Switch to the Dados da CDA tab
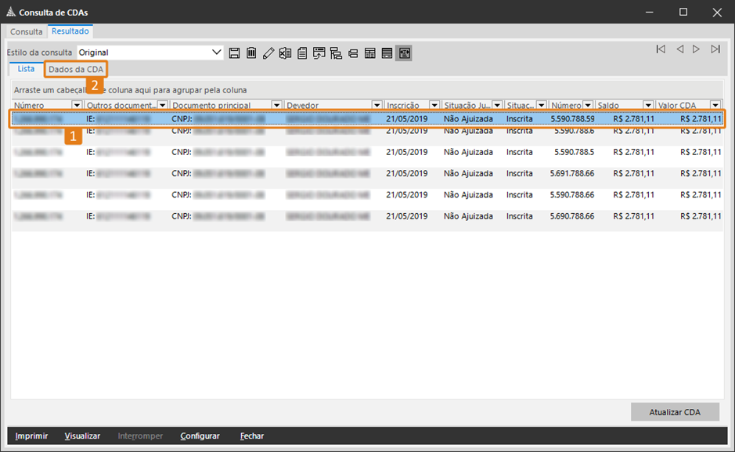This screenshot has height=452, width=735. click(75, 70)
